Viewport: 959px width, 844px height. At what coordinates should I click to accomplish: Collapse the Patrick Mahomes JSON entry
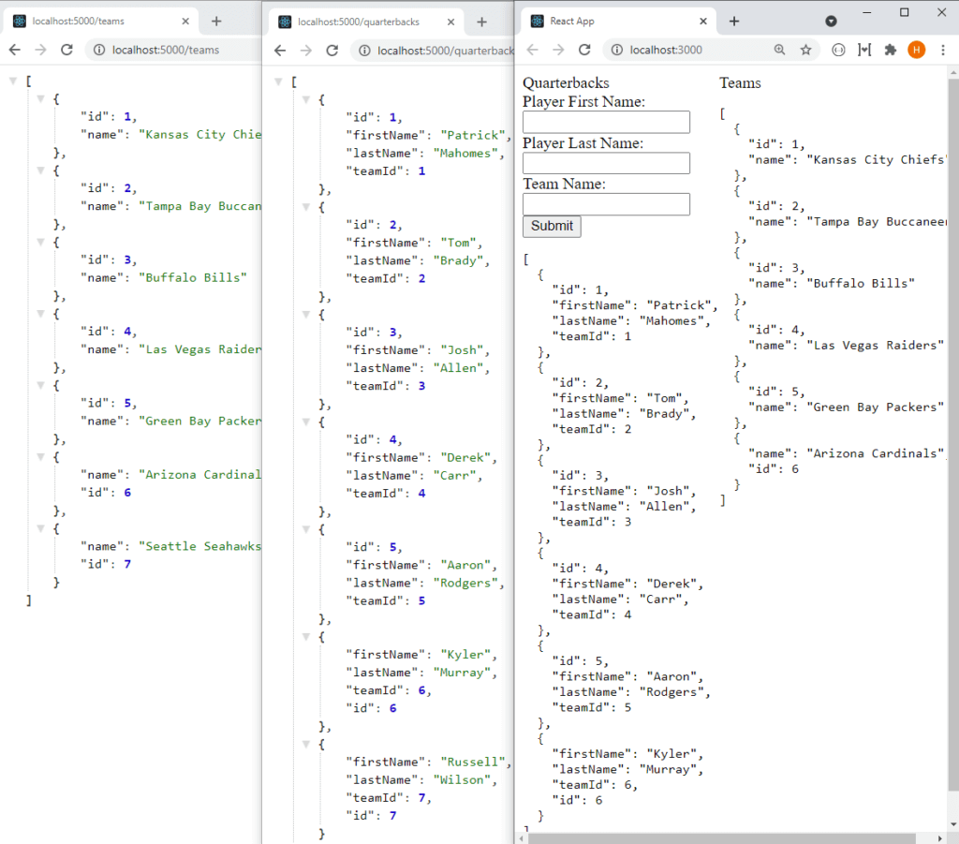pyautogui.click(x=304, y=99)
